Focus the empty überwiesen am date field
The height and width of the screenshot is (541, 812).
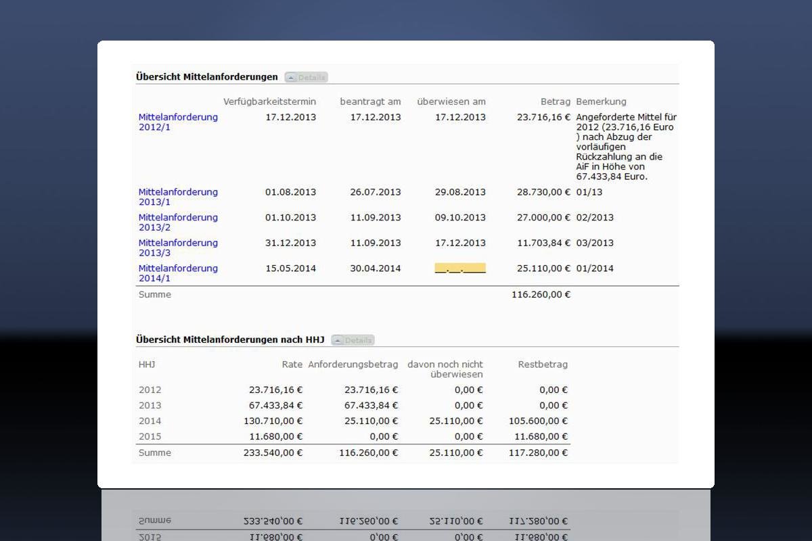pyautogui.click(x=460, y=268)
